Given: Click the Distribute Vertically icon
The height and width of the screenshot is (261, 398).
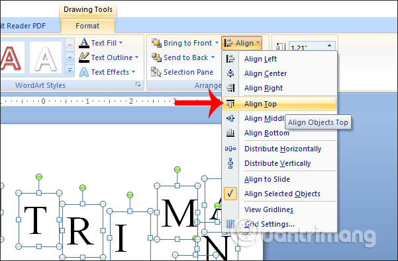Looking at the screenshot, I should click(x=230, y=163).
